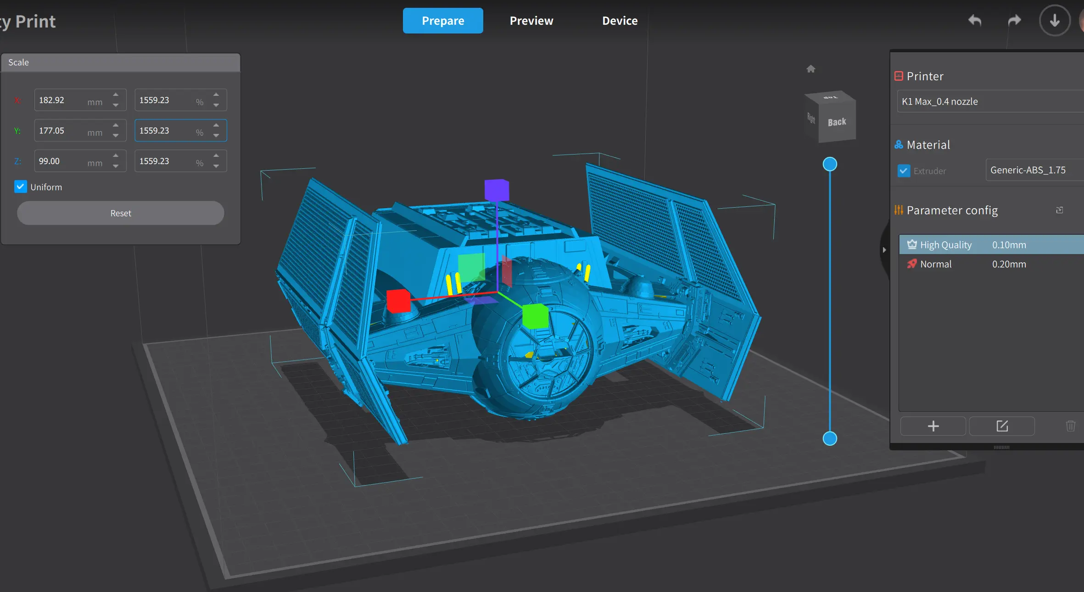Decrease Z mm value with down arrow
Image resolution: width=1084 pixels, height=592 pixels.
(x=116, y=166)
